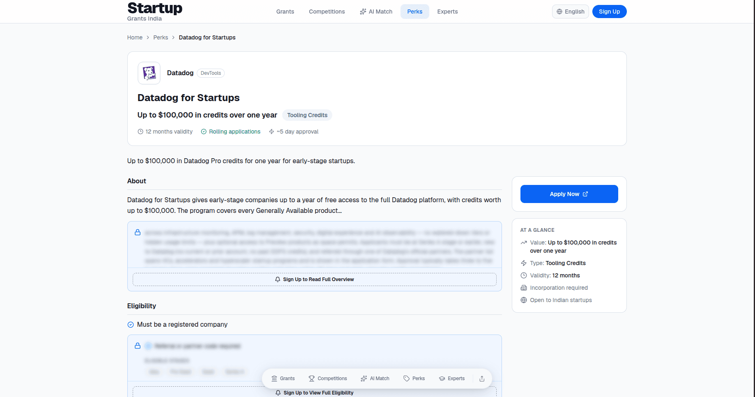Go to Perks via breadcrumb

[161, 37]
